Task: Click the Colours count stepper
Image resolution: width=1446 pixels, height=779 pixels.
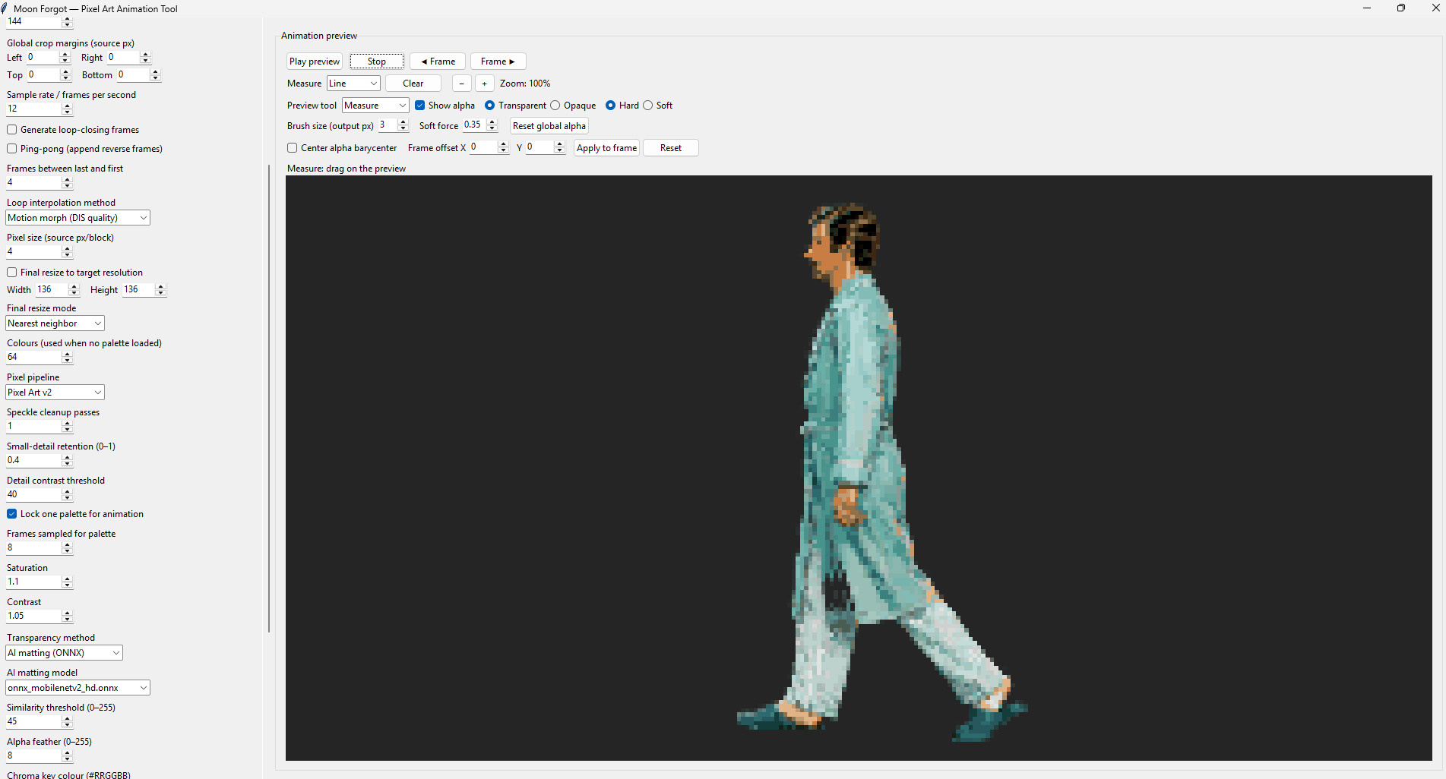Action: tap(67, 358)
